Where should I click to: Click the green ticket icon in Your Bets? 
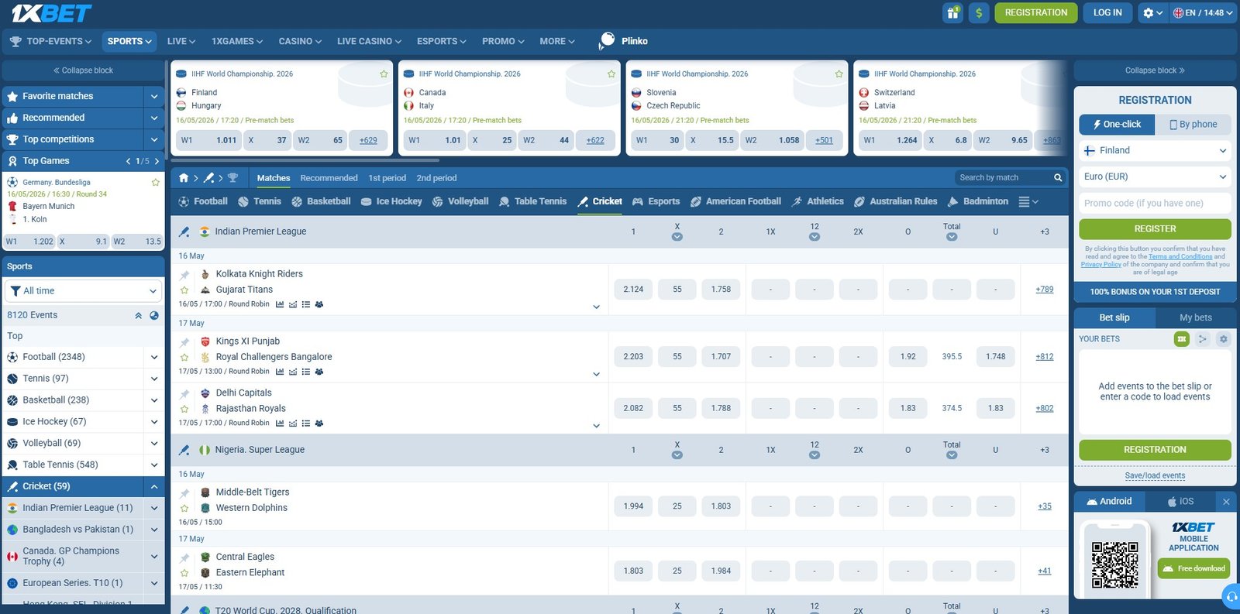[1181, 339]
